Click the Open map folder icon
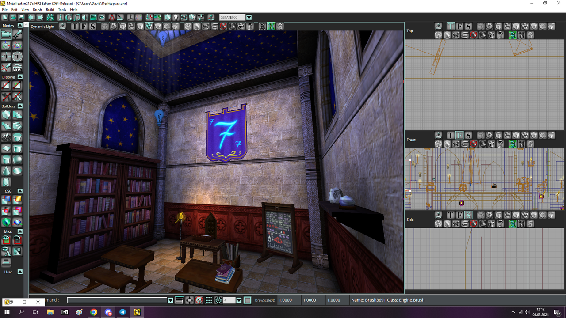This screenshot has height=318, width=566. pos(13,17)
